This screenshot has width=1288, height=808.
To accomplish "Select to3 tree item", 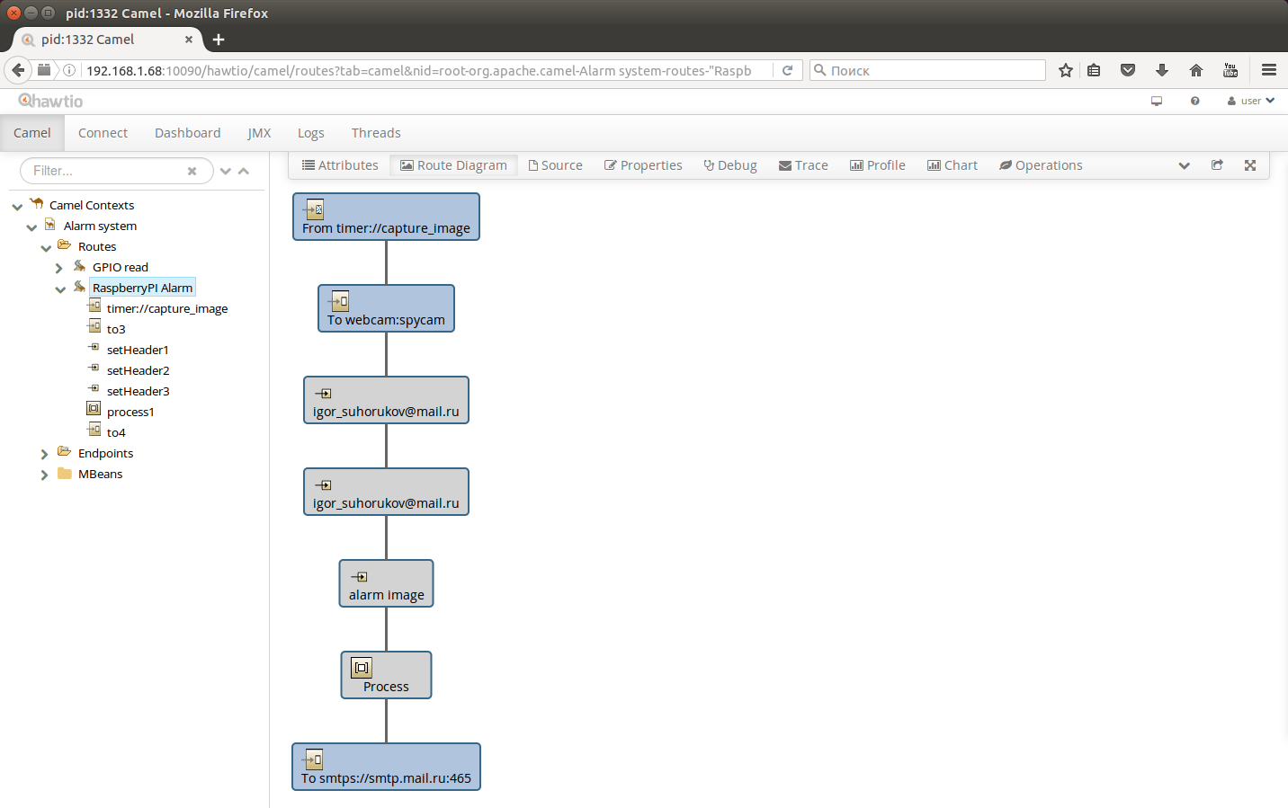I will pyautogui.click(x=116, y=329).
